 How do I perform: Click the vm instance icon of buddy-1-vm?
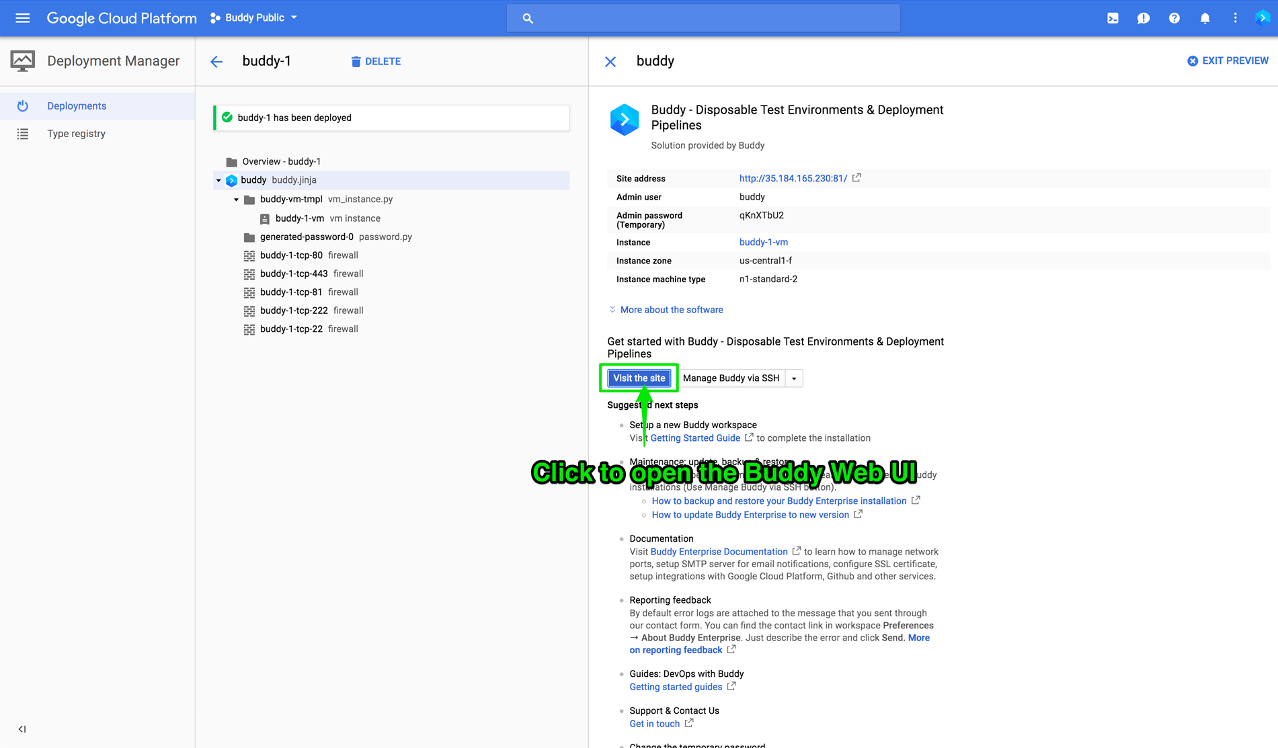[265, 219]
